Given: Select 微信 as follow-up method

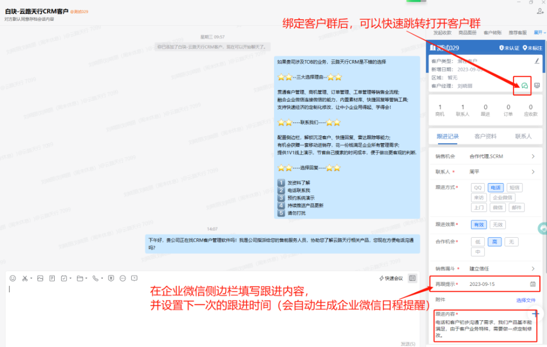Looking at the screenshot, I should [497, 208].
